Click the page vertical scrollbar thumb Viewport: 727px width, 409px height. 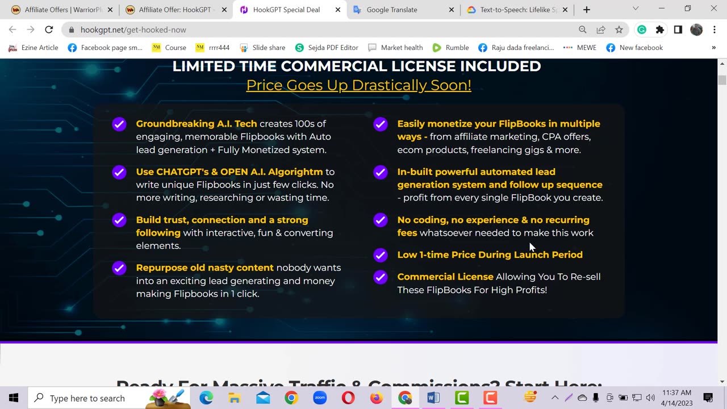click(x=722, y=80)
